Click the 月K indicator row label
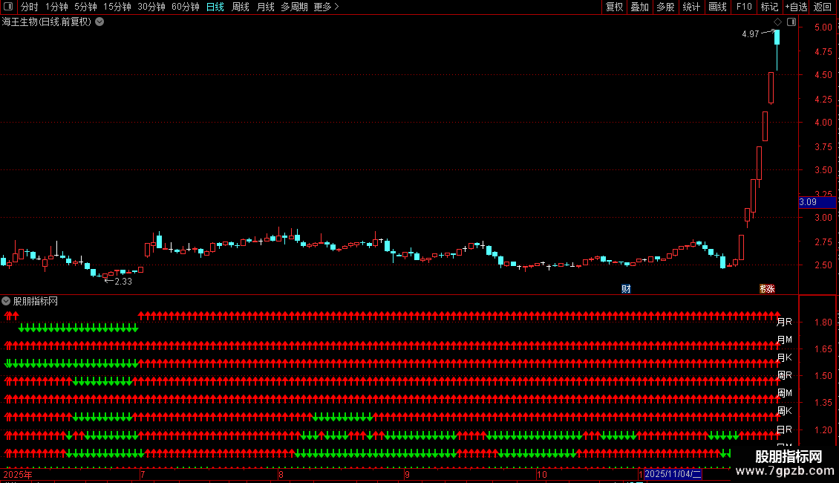This screenshot has width=839, height=483. [784, 357]
